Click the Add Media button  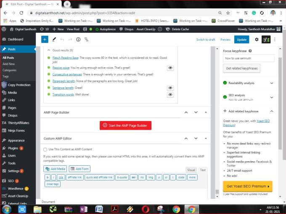click(x=55, y=169)
